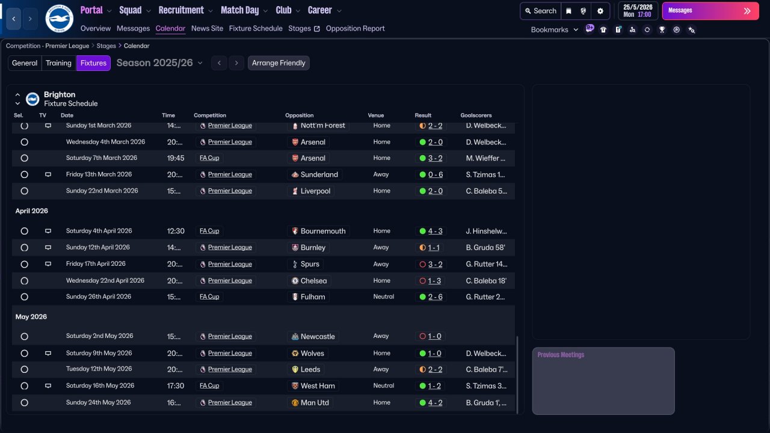Collapse the Brighton Fixture Schedule panel chevrons

coord(17,99)
